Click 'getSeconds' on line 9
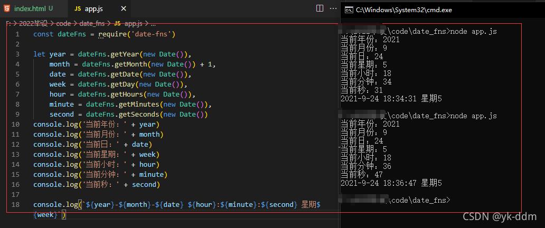Screen dimensions: 545x228 coord(139,115)
